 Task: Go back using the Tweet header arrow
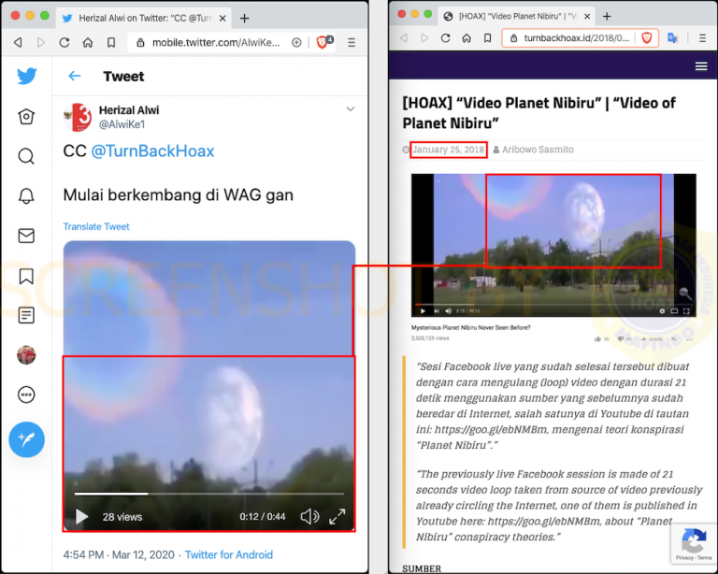pos(75,76)
